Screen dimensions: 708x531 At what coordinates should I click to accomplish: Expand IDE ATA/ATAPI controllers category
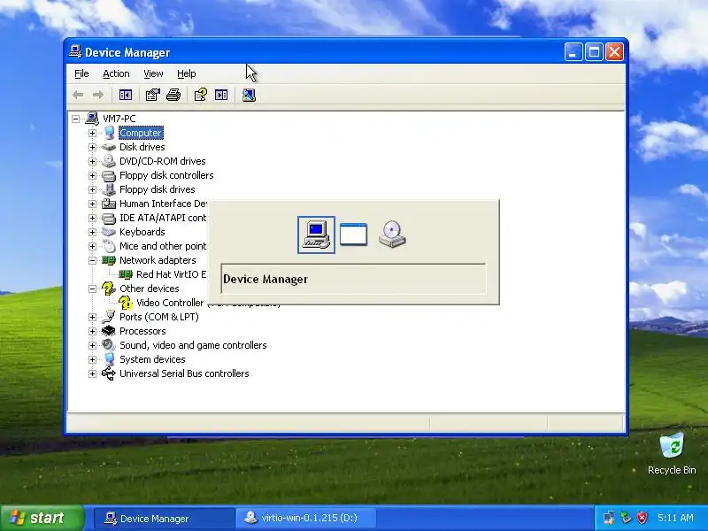pyautogui.click(x=93, y=218)
